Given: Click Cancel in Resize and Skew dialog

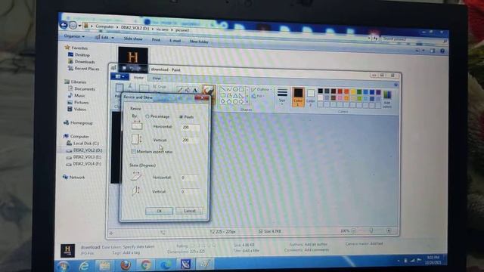Looking at the screenshot, I should click(189, 211).
